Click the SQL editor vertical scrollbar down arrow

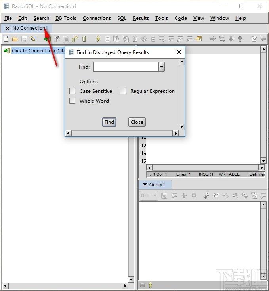[x=263, y=161]
